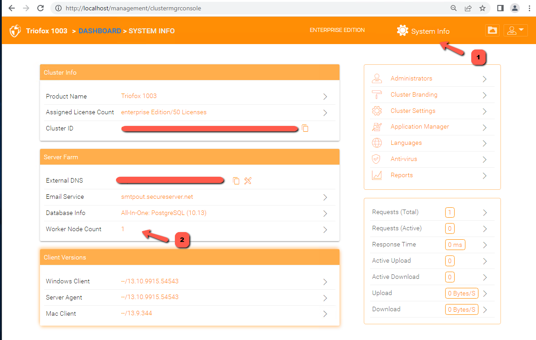Click Windows Client version --/13.10.9915.54543

[150, 281]
